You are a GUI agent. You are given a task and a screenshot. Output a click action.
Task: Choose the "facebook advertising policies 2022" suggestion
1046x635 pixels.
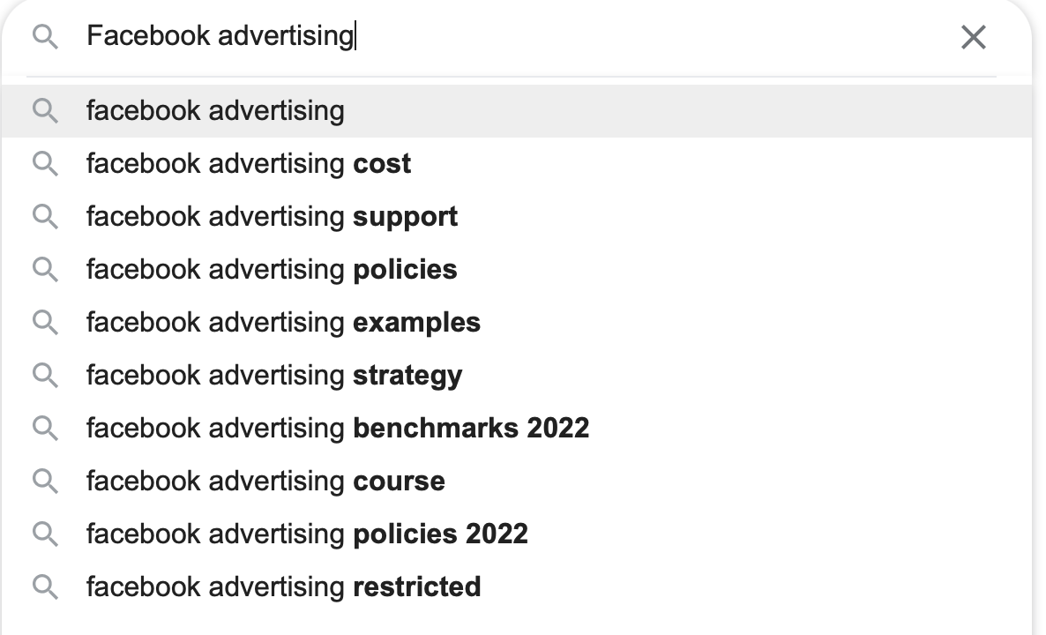click(307, 534)
